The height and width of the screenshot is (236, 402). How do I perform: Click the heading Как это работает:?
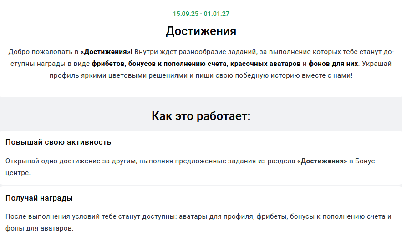[x=201, y=116]
